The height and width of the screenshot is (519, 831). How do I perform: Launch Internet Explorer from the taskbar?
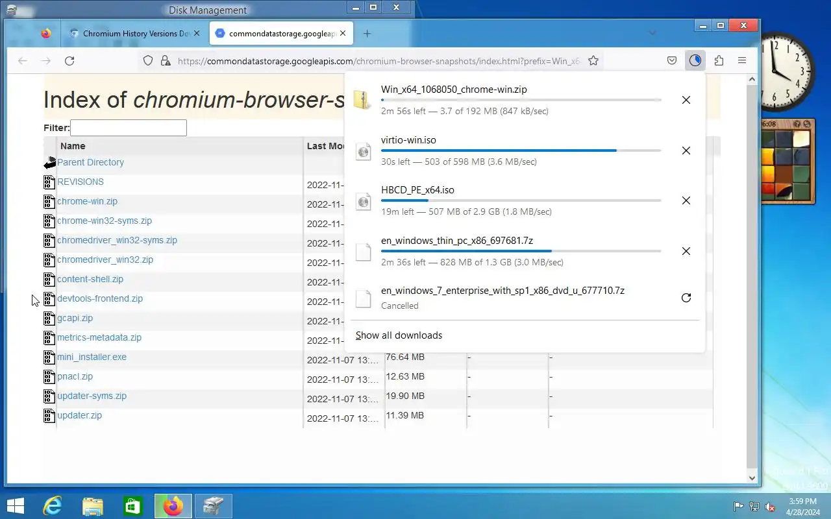point(53,506)
